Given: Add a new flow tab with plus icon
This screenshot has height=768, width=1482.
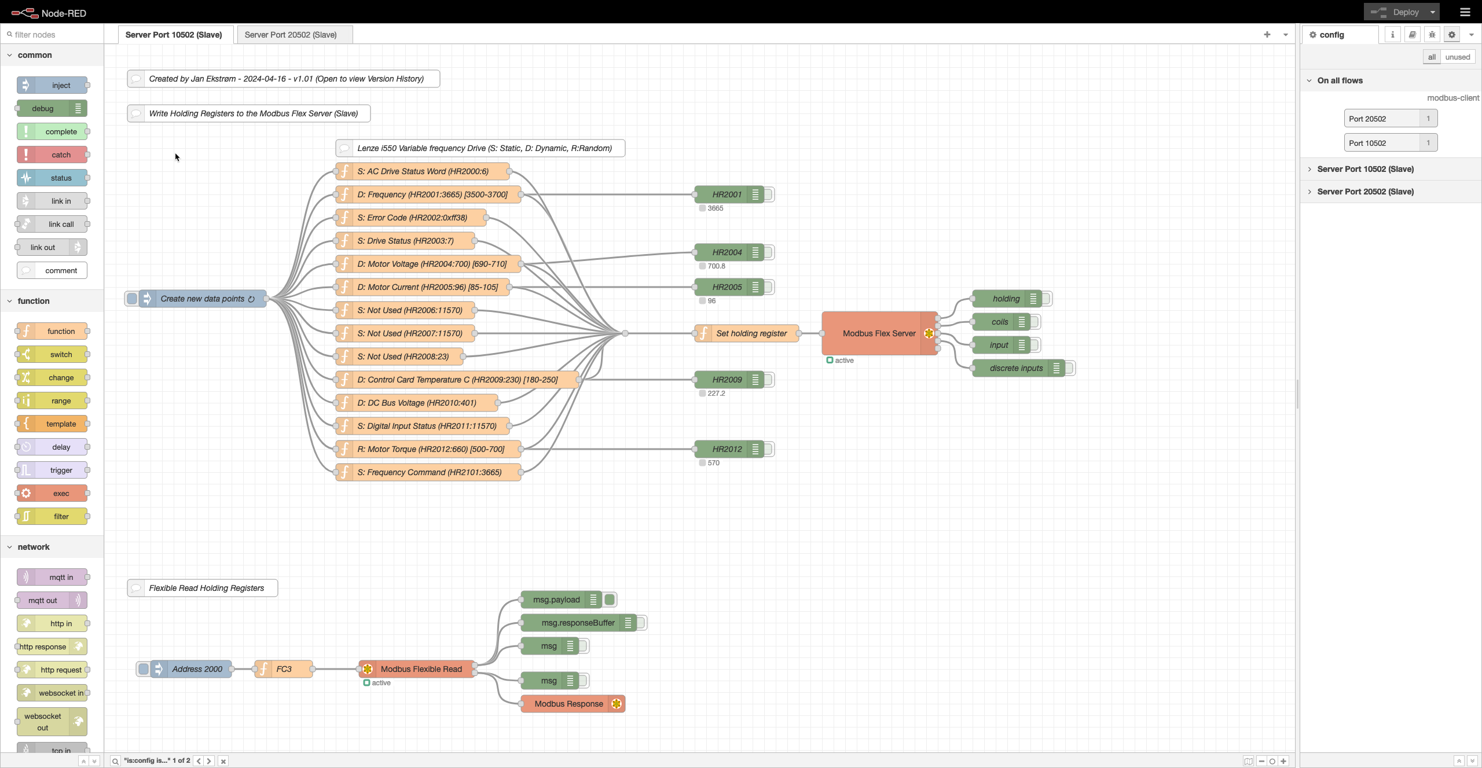Looking at the screenshot, I should coord(1267,35).
